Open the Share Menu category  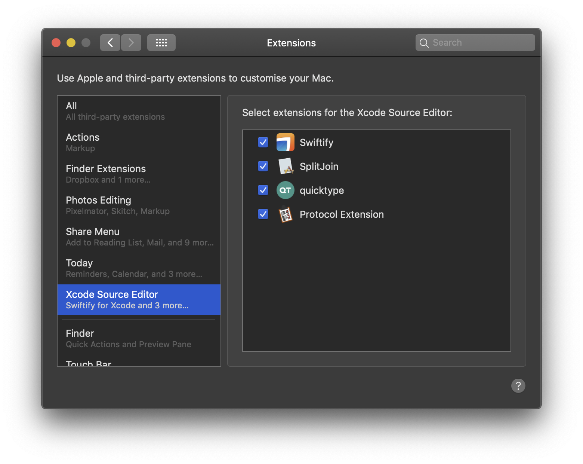[x=139, y=237]
